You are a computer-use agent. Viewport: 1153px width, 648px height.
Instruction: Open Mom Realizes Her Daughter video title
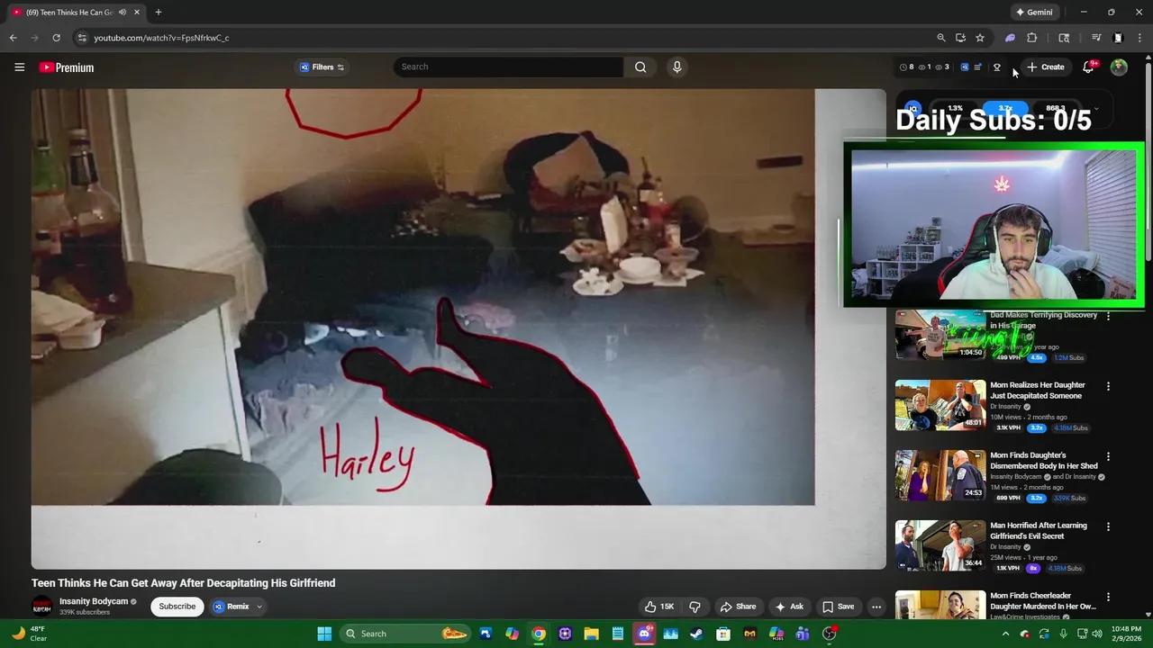point(1038,391)
